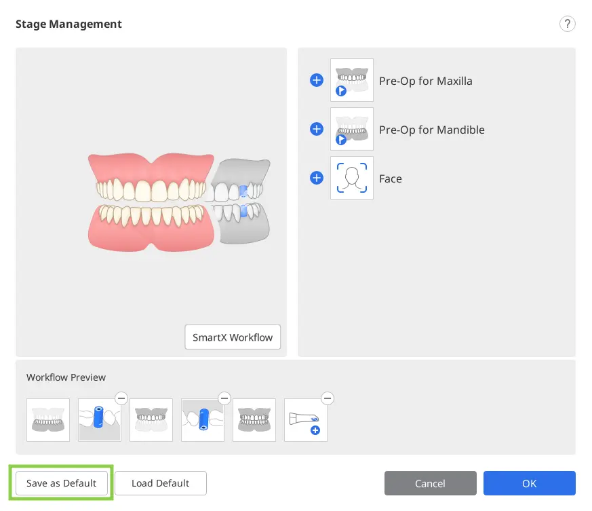The height and width of the screenshot is (511, 592).
Task: Remove maxilla scanbody stage from workflow
Action: click(x=224, y=398)
